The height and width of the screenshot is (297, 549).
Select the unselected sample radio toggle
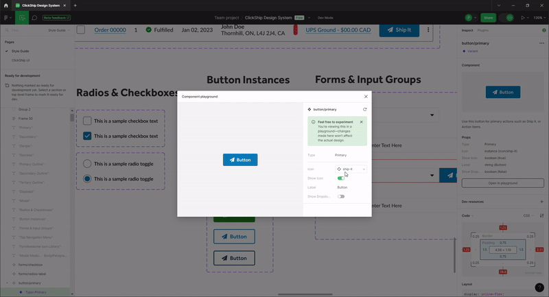click(87, 164)
